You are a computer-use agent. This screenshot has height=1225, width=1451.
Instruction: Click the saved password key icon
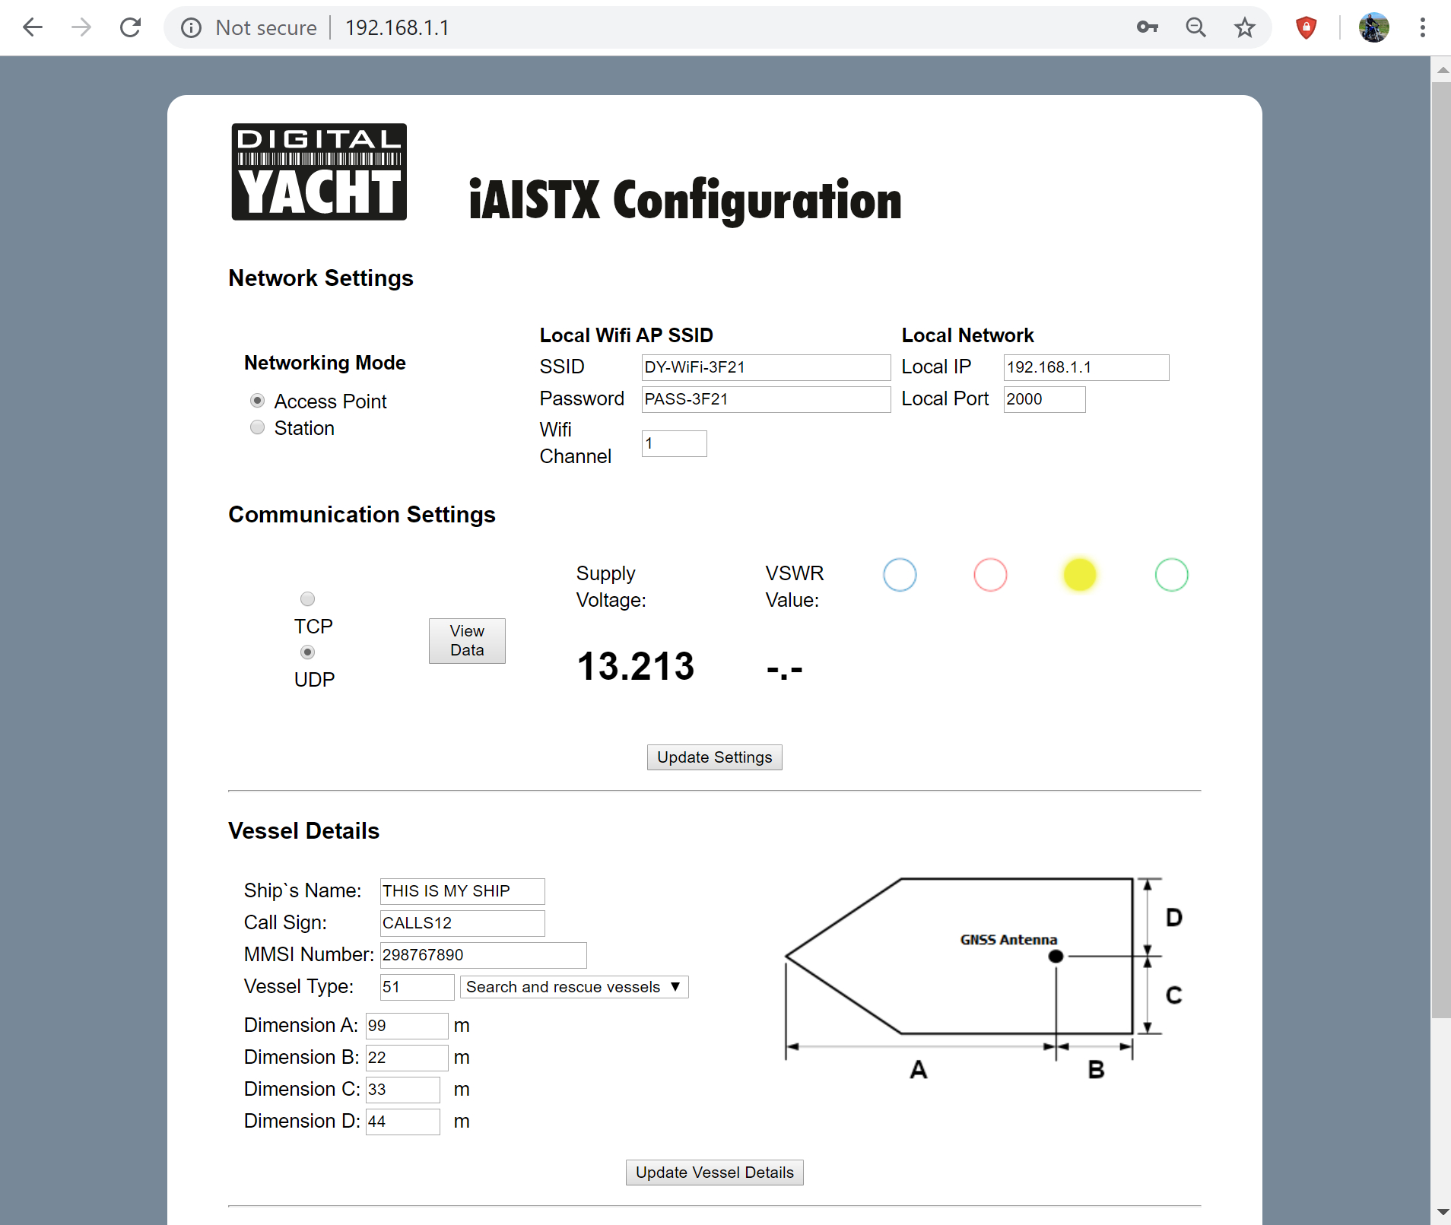[1147, 28]
